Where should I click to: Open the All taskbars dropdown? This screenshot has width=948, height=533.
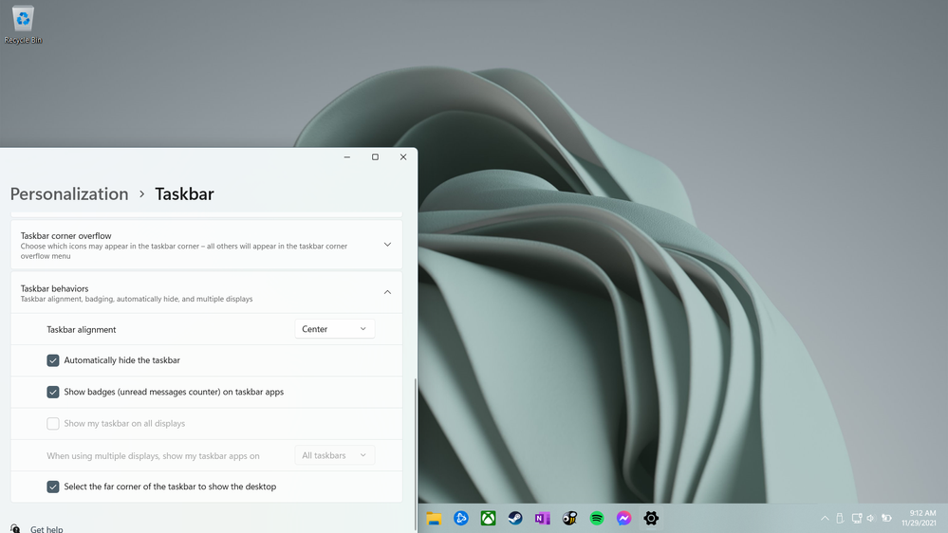[334, 455]
